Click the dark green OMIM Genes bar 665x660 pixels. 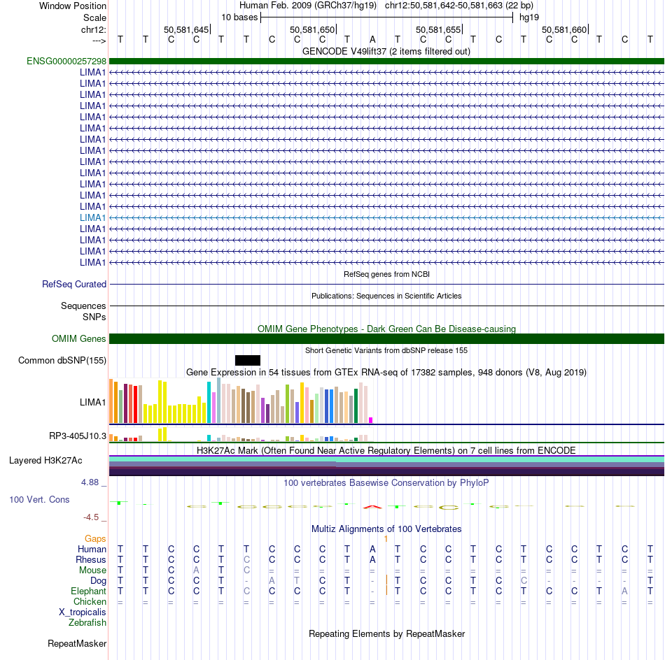386,338
